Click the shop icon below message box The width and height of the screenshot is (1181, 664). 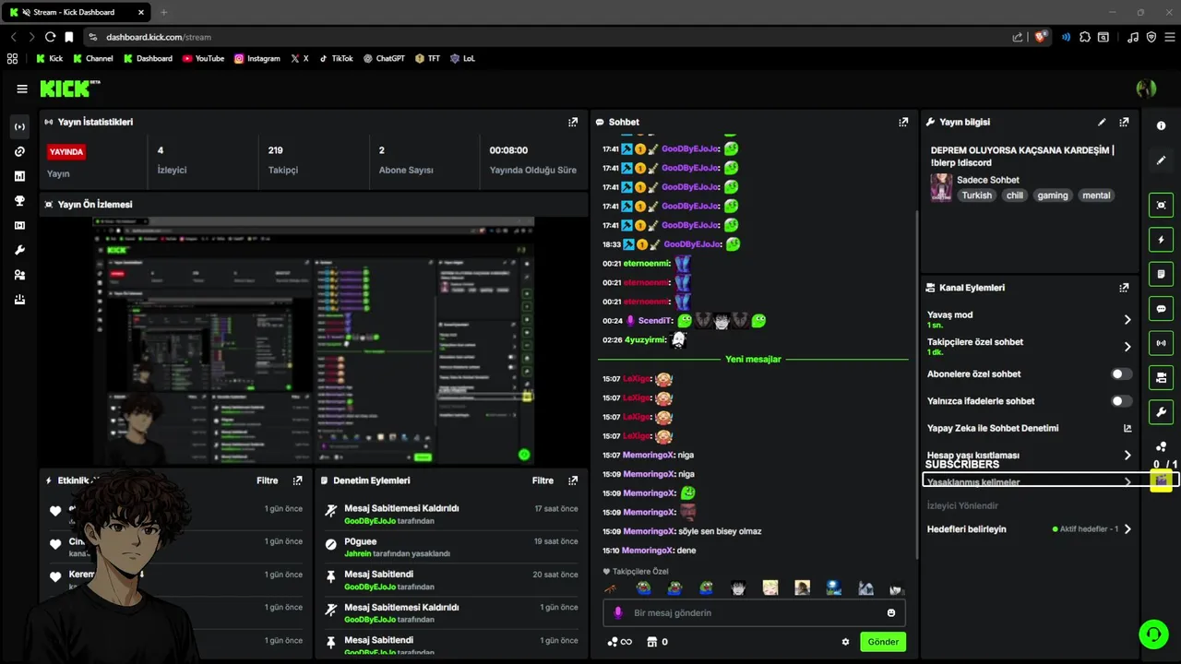coord(651,642)
